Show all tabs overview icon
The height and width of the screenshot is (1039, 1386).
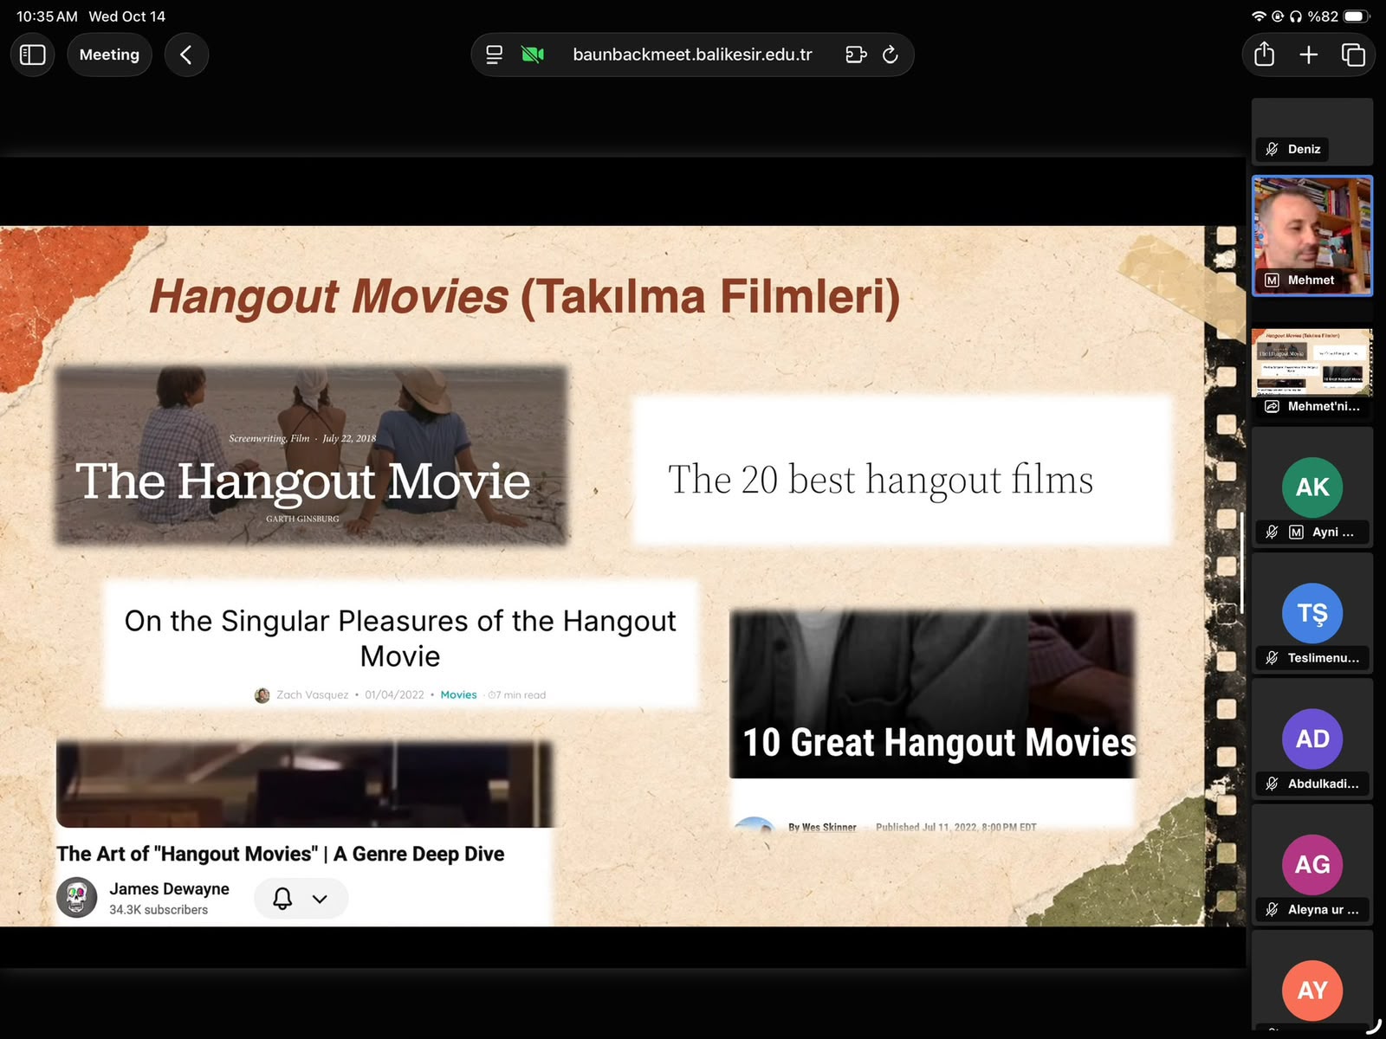click(x=1353, y=55)
